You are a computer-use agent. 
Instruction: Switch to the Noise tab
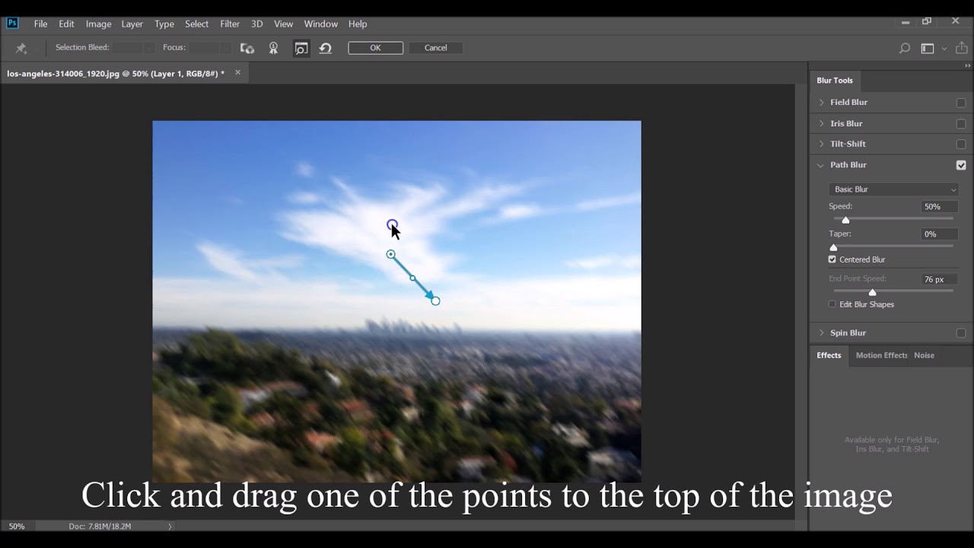[924, 355]
